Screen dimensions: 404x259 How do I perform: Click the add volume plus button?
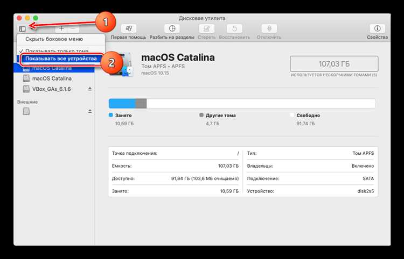[x=61, y=28]
